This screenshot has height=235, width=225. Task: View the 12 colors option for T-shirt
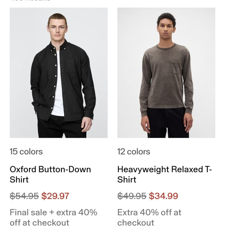pos(134,152)
